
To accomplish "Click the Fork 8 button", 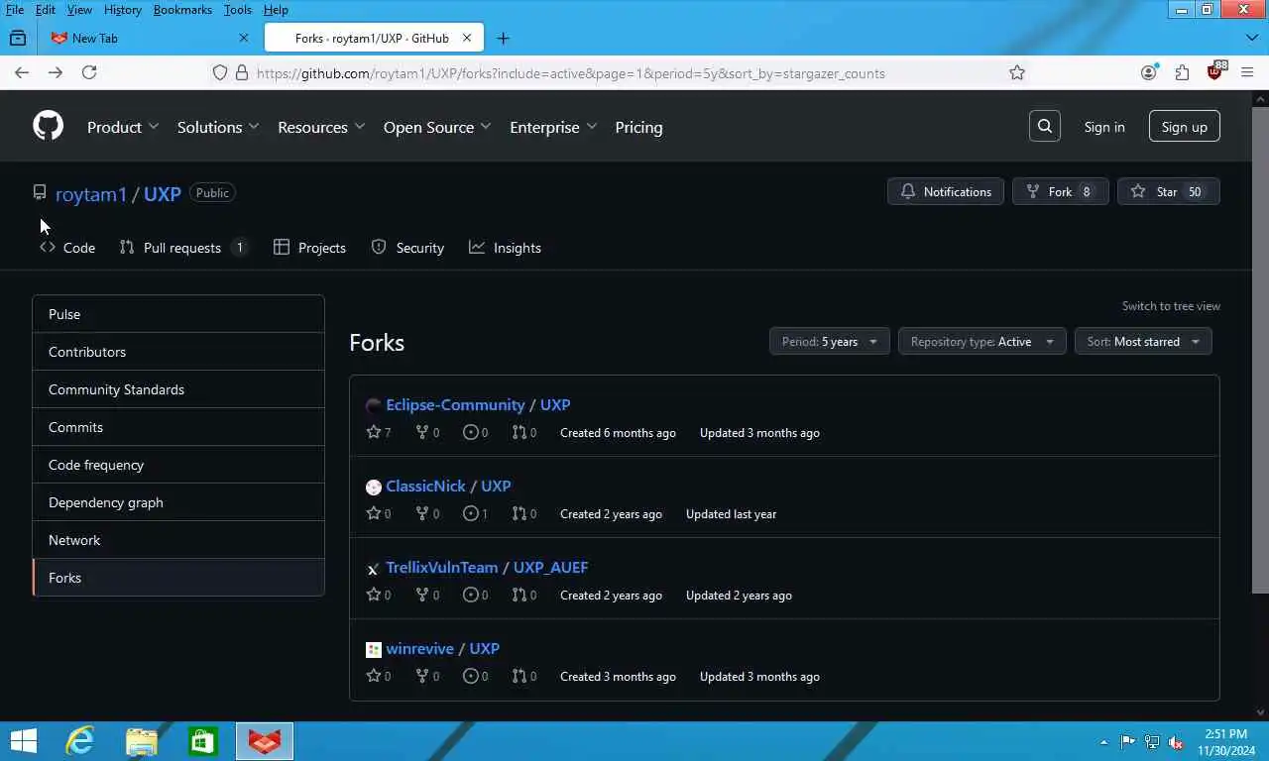I will click(x=1060, y=191).
